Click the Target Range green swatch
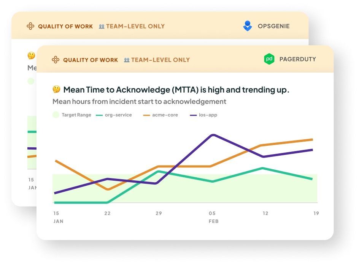Screen dimensions: 359x265 (x=56, y=115)
